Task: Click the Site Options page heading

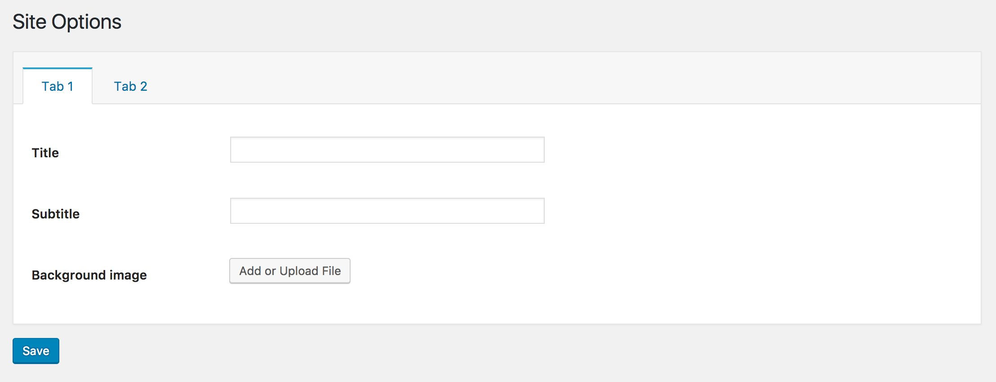Action: (67, 22)
